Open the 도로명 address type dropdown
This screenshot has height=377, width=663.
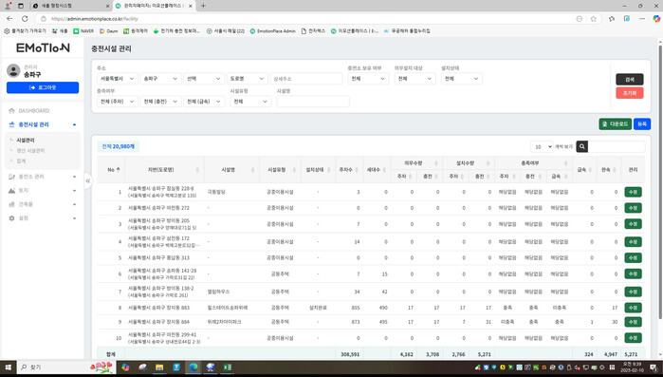click(248, 79)
